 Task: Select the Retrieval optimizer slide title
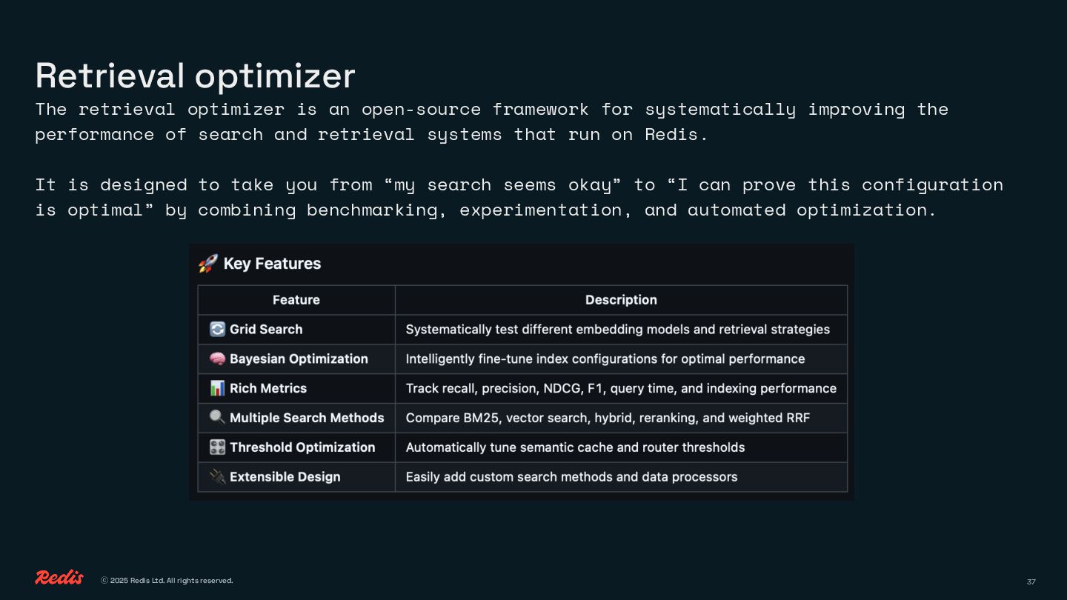point(196,76)
